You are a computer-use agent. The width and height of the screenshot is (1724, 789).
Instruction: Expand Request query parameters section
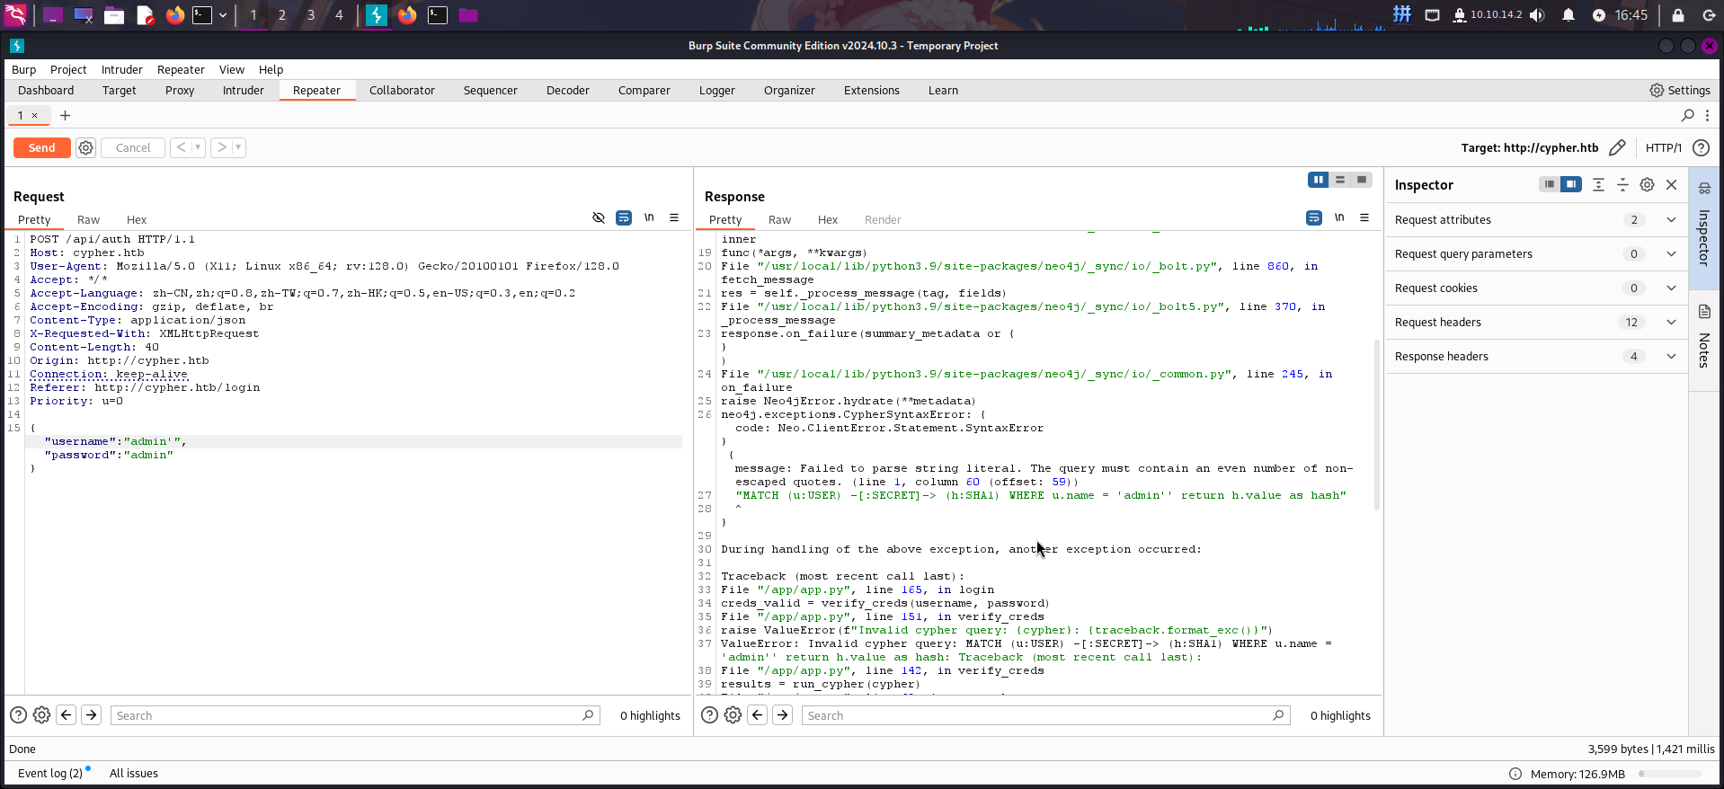pos(1536,253)
